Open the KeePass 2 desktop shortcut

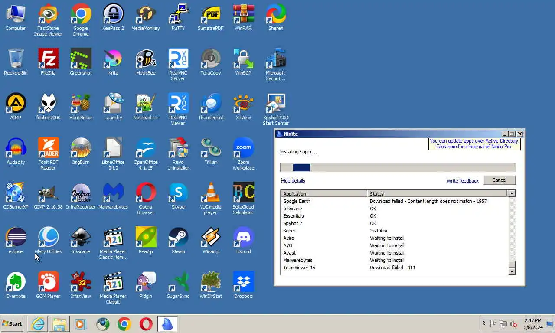(x=113, y=17)
